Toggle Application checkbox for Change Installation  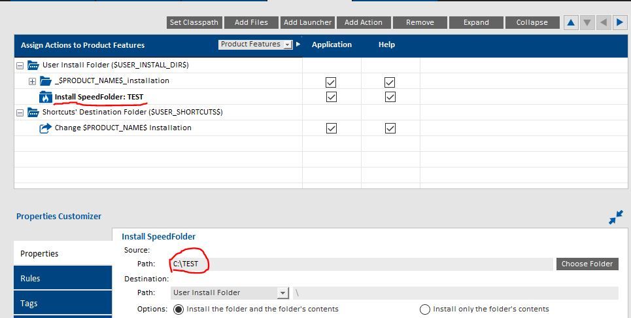coord(332,128)
